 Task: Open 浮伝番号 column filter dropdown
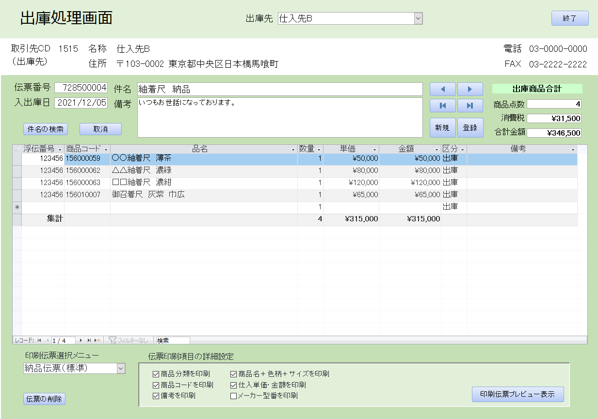click(60, 149)
